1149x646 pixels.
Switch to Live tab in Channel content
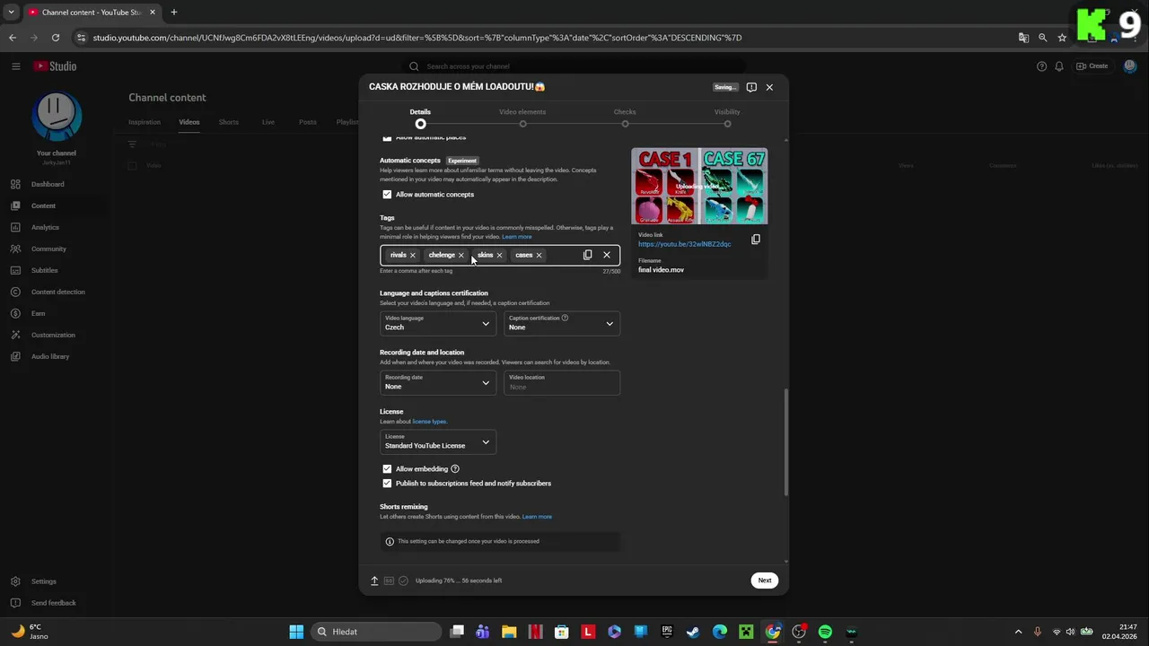click(268, 122)
